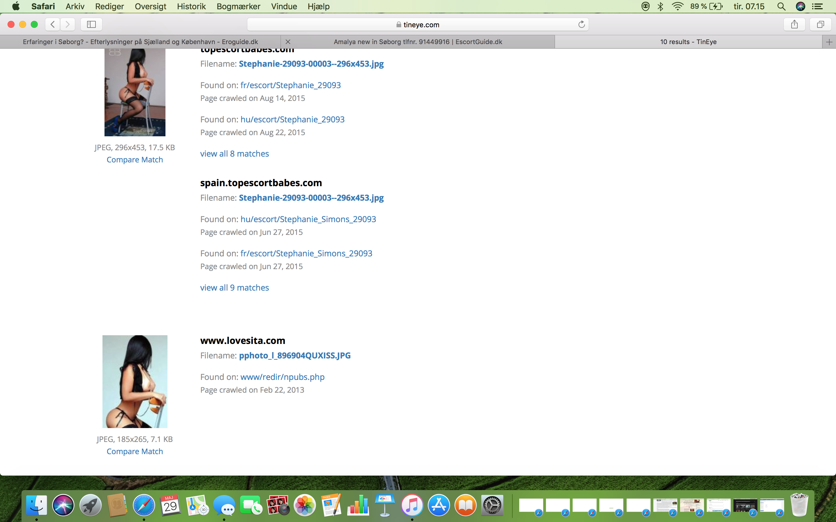Screen dimensions: 836x522
Task: Add a new tab with plus button
Action: tap(829, 42)
